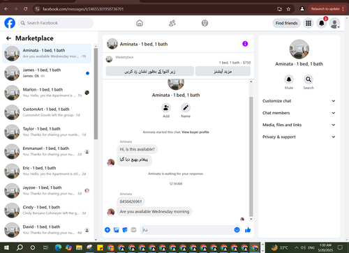The image size is (349, 253).
Task: Go to the Home feed icon
Action: [x=140, y=23]
